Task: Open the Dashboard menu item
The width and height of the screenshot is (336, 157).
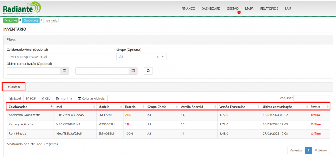Action: (x=211, y=9)
